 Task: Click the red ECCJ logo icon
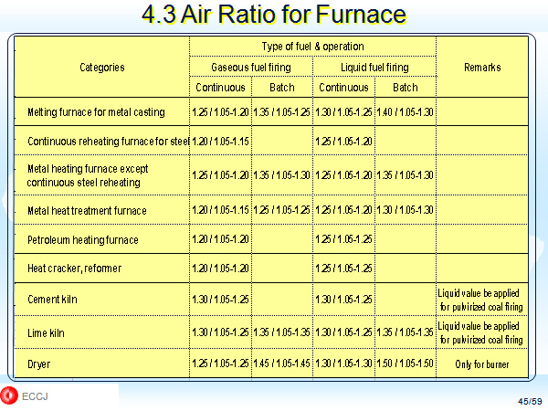click(x=9, y=395)
